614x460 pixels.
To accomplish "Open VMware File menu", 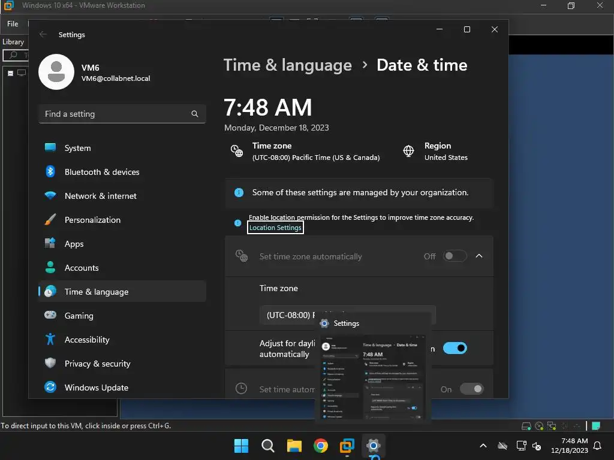I will tap(13, 24).
